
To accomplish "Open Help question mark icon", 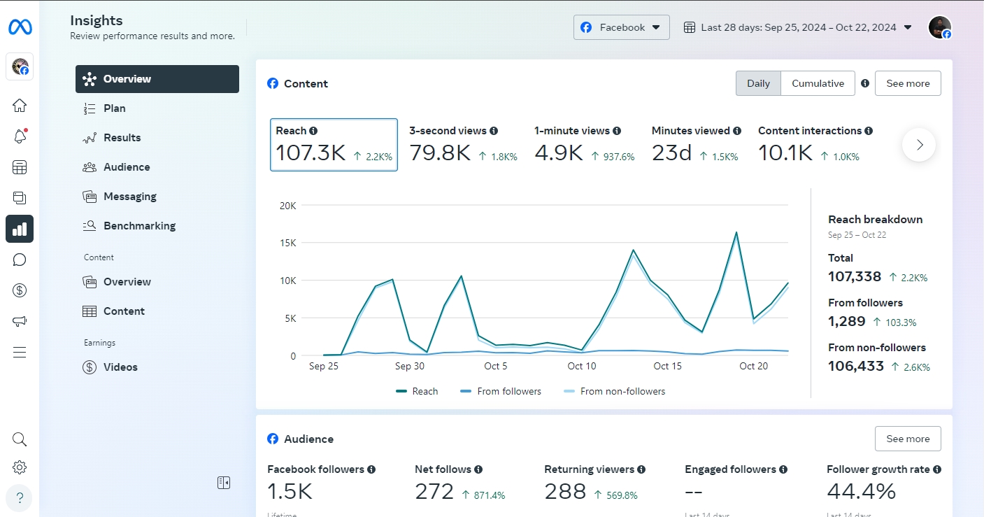I will (x=20, y=498).
